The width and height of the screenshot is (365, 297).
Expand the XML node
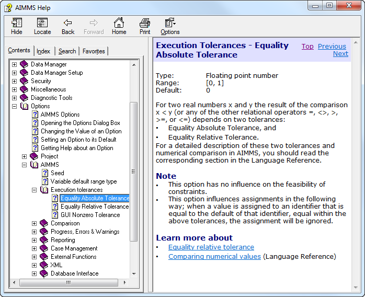[34, 265]
